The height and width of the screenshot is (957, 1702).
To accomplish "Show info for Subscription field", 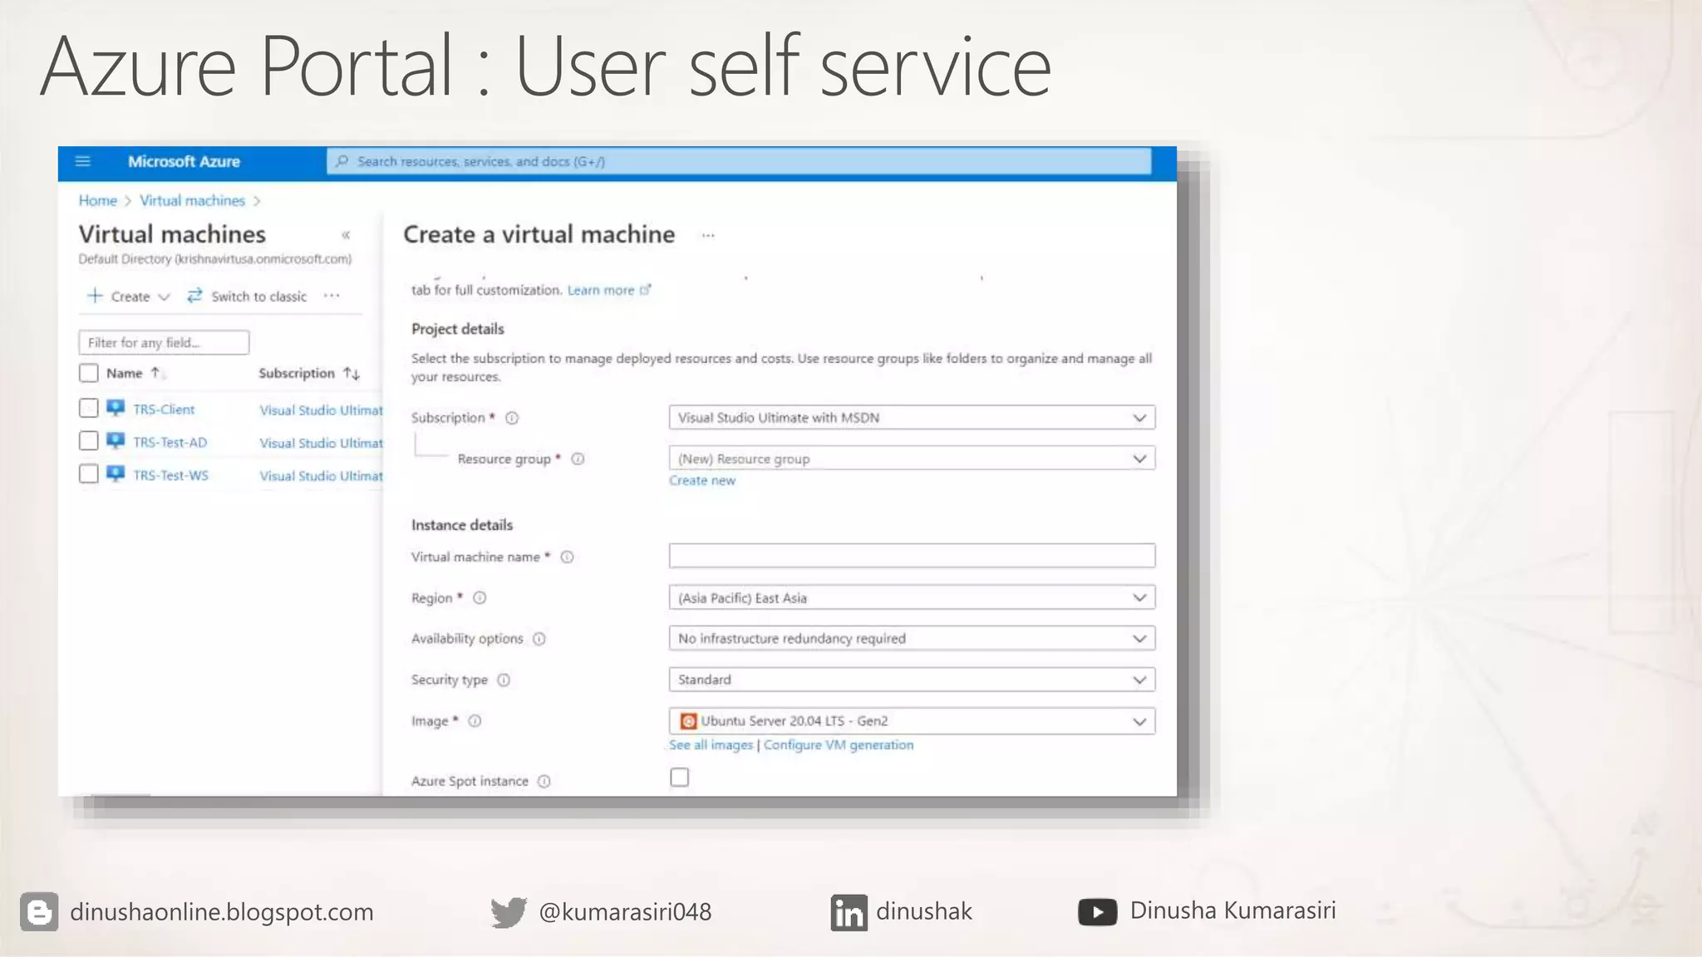I will coord(512,418).
